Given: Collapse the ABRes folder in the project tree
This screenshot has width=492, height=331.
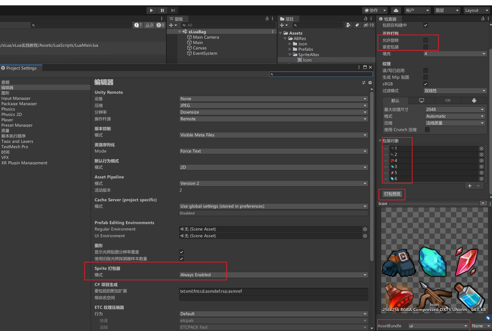Looking at the screenshot, I should pyautogui.click(x=285, y=39).
